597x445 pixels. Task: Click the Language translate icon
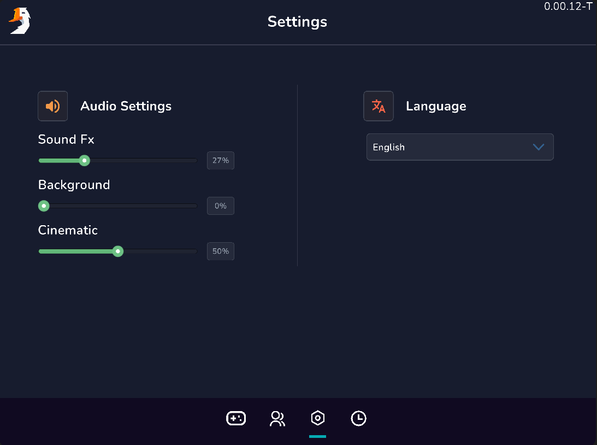379,106
